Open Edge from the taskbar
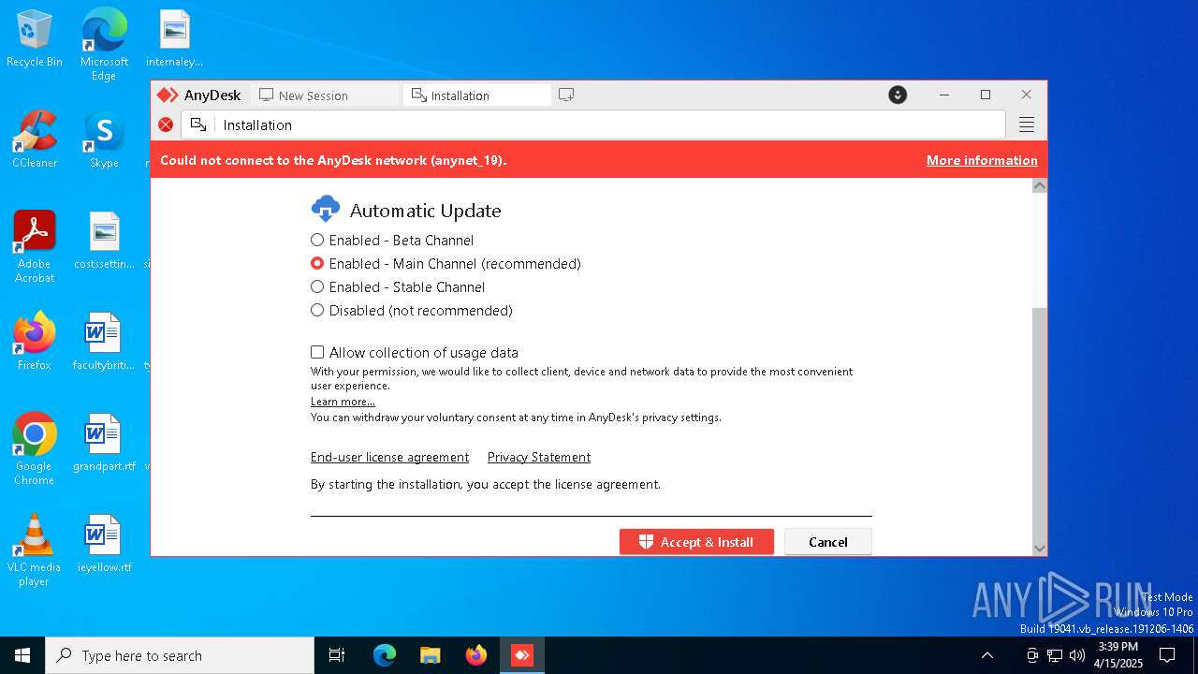1198x674 pixels. [385, 655]
